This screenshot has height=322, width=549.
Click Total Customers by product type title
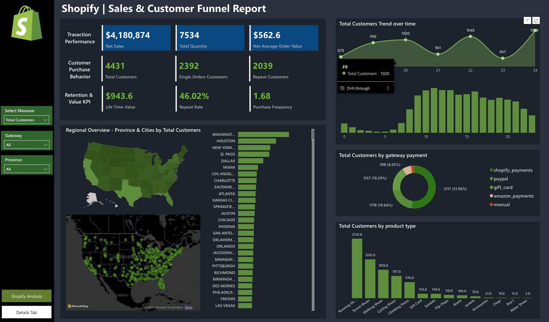tap(377, 226)
